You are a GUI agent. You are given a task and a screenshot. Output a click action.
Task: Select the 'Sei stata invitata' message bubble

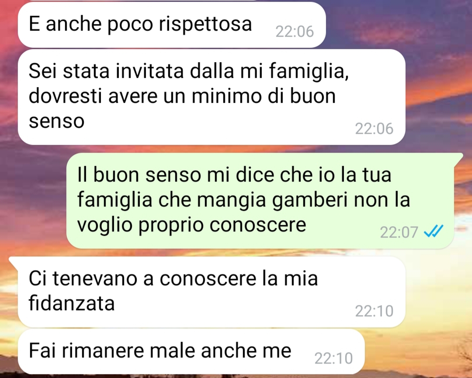pos(212,97)
